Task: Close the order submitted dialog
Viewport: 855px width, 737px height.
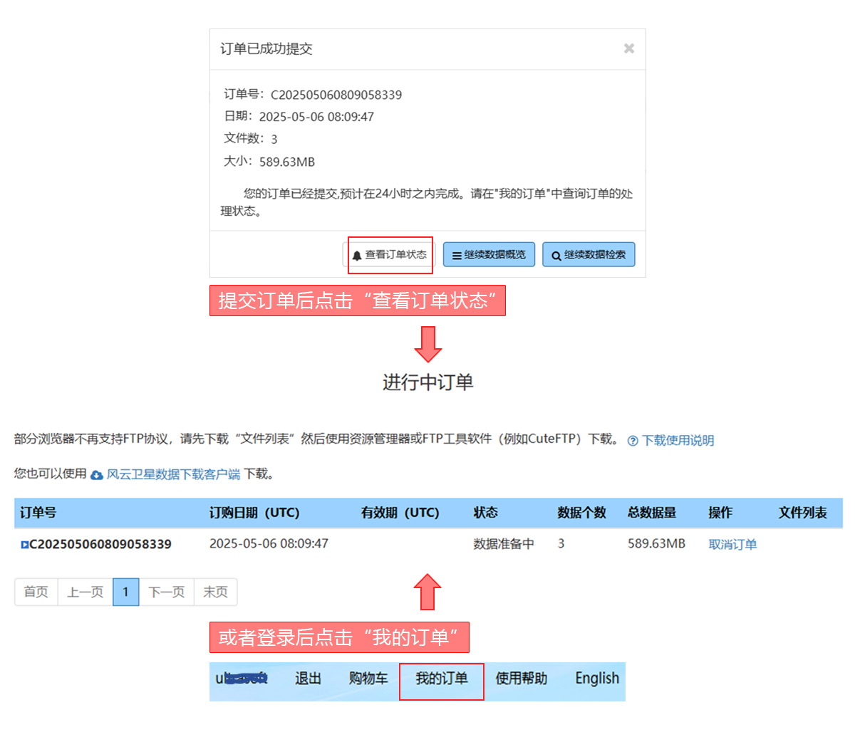Action: (x=628, y=48)
